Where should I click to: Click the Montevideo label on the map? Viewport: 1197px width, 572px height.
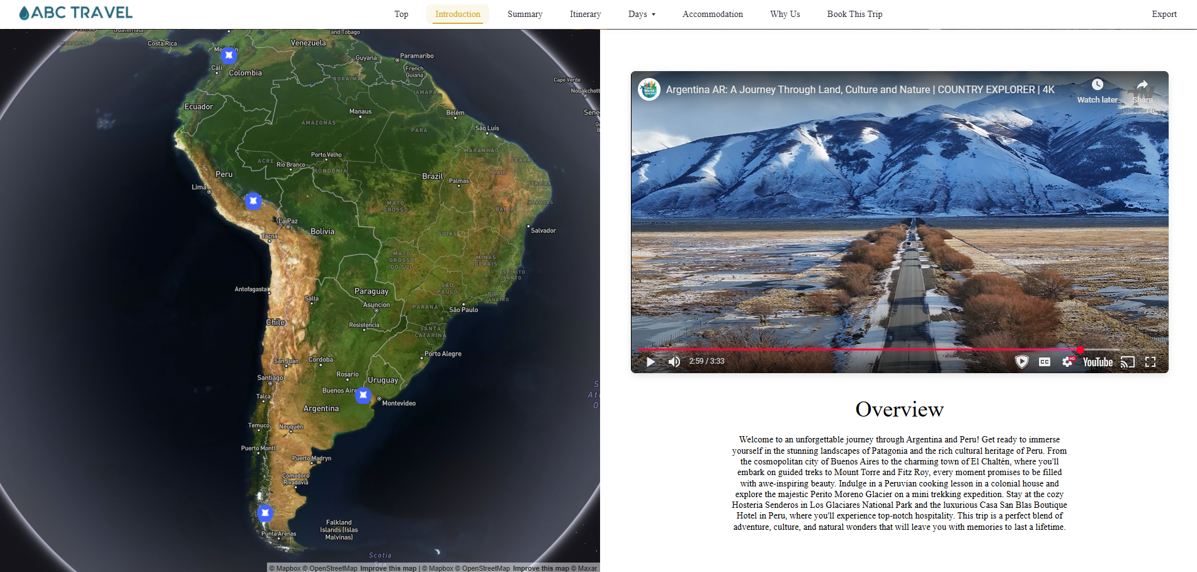coord(399,403)
